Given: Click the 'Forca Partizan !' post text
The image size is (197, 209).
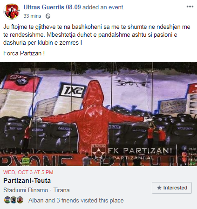Looking at the screenshot, I should click(x=24, y=53).
